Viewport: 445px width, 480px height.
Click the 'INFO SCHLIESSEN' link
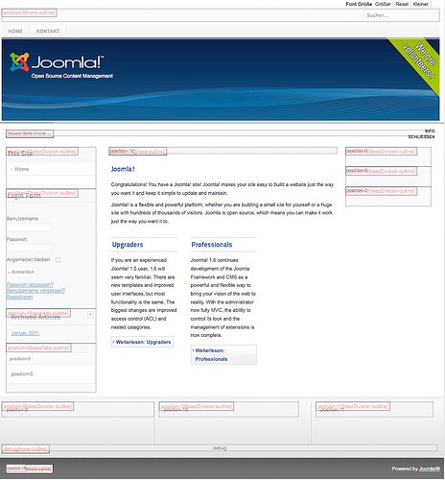421,133
